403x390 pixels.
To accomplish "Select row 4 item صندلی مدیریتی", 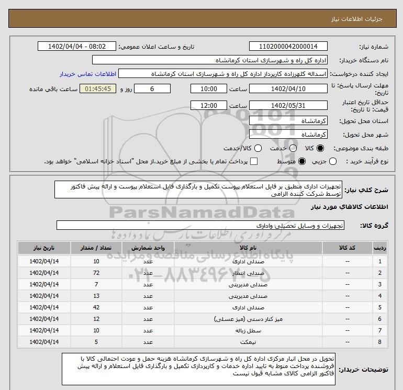I will click(248, 296).
